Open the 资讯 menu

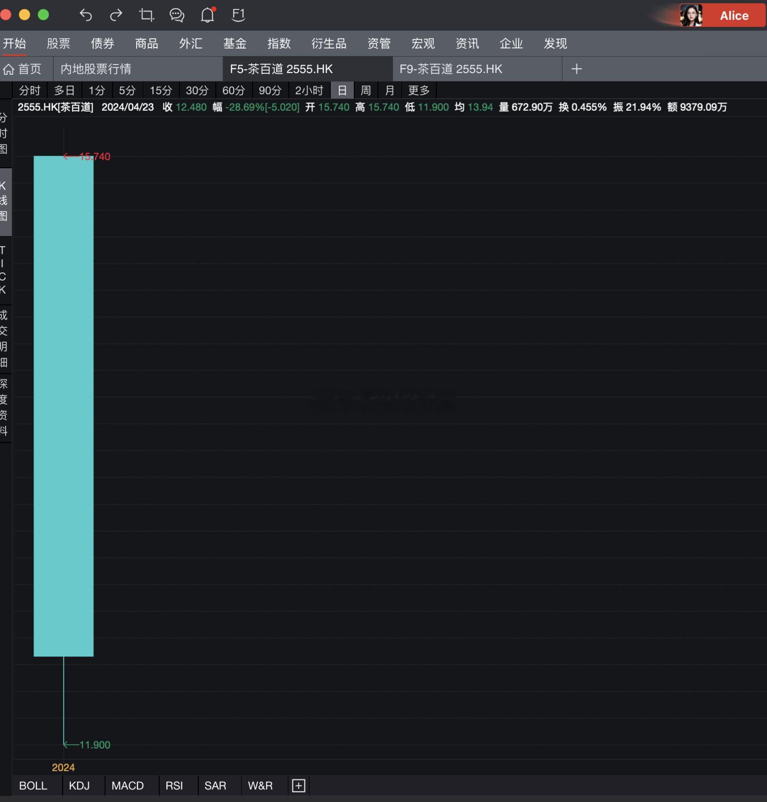pos(467,43)
